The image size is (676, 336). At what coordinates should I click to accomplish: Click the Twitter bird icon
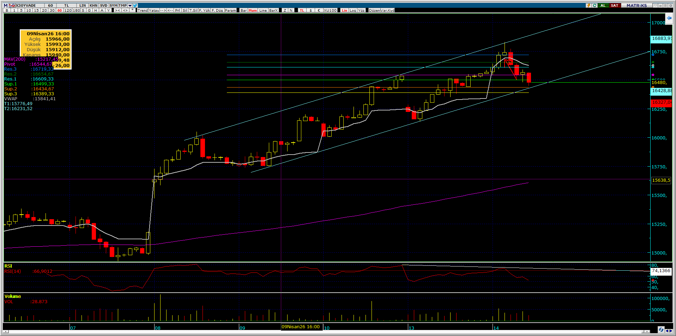click(135, 5)
